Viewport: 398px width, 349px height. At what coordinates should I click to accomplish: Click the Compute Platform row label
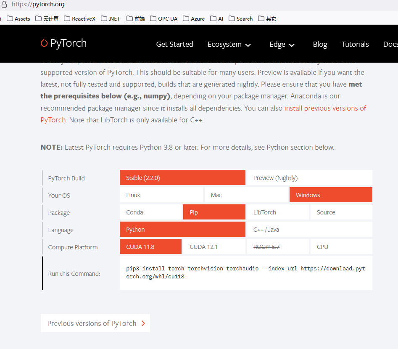(73, 247)
